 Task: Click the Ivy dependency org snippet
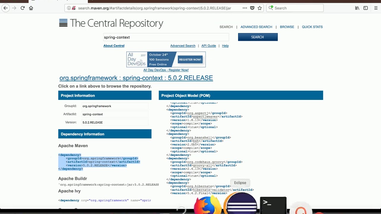pyautogui.click(x=104, y=200)
